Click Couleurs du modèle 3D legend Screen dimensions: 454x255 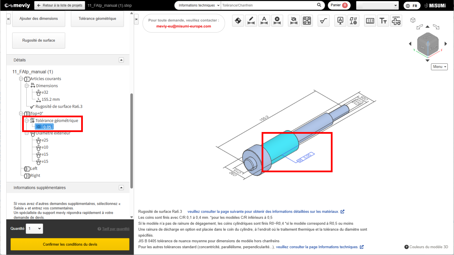click(x=426, y=247)
